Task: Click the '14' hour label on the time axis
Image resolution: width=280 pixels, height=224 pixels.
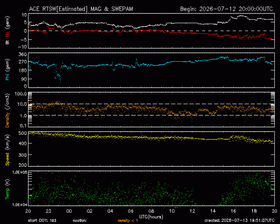Action: [x=213, y=211]
